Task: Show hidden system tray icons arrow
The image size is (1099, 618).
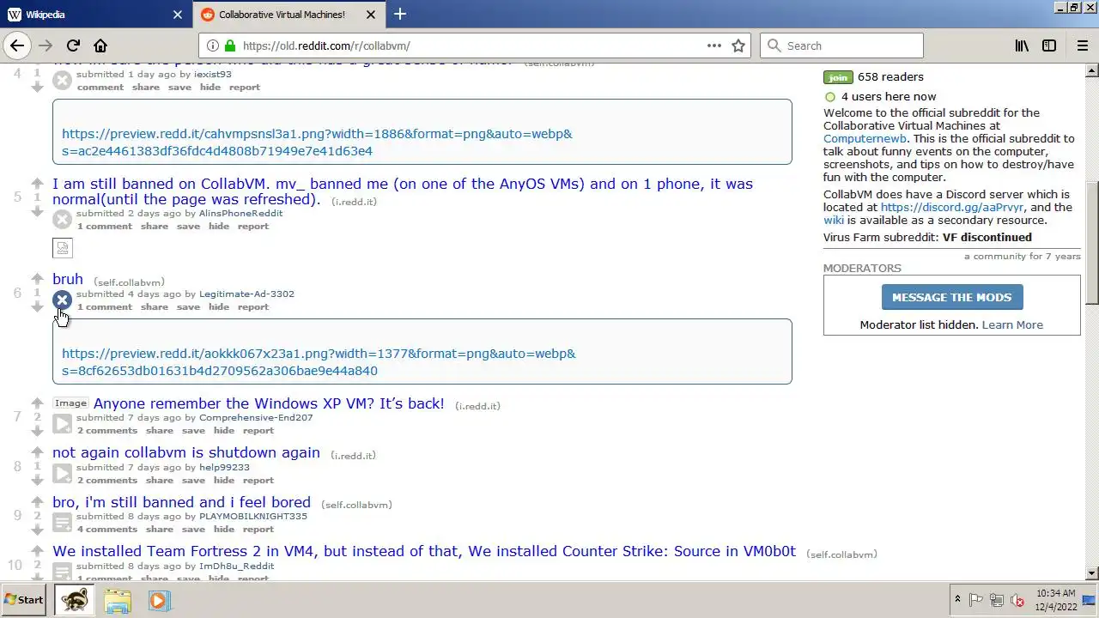Action: coord(957,600)
